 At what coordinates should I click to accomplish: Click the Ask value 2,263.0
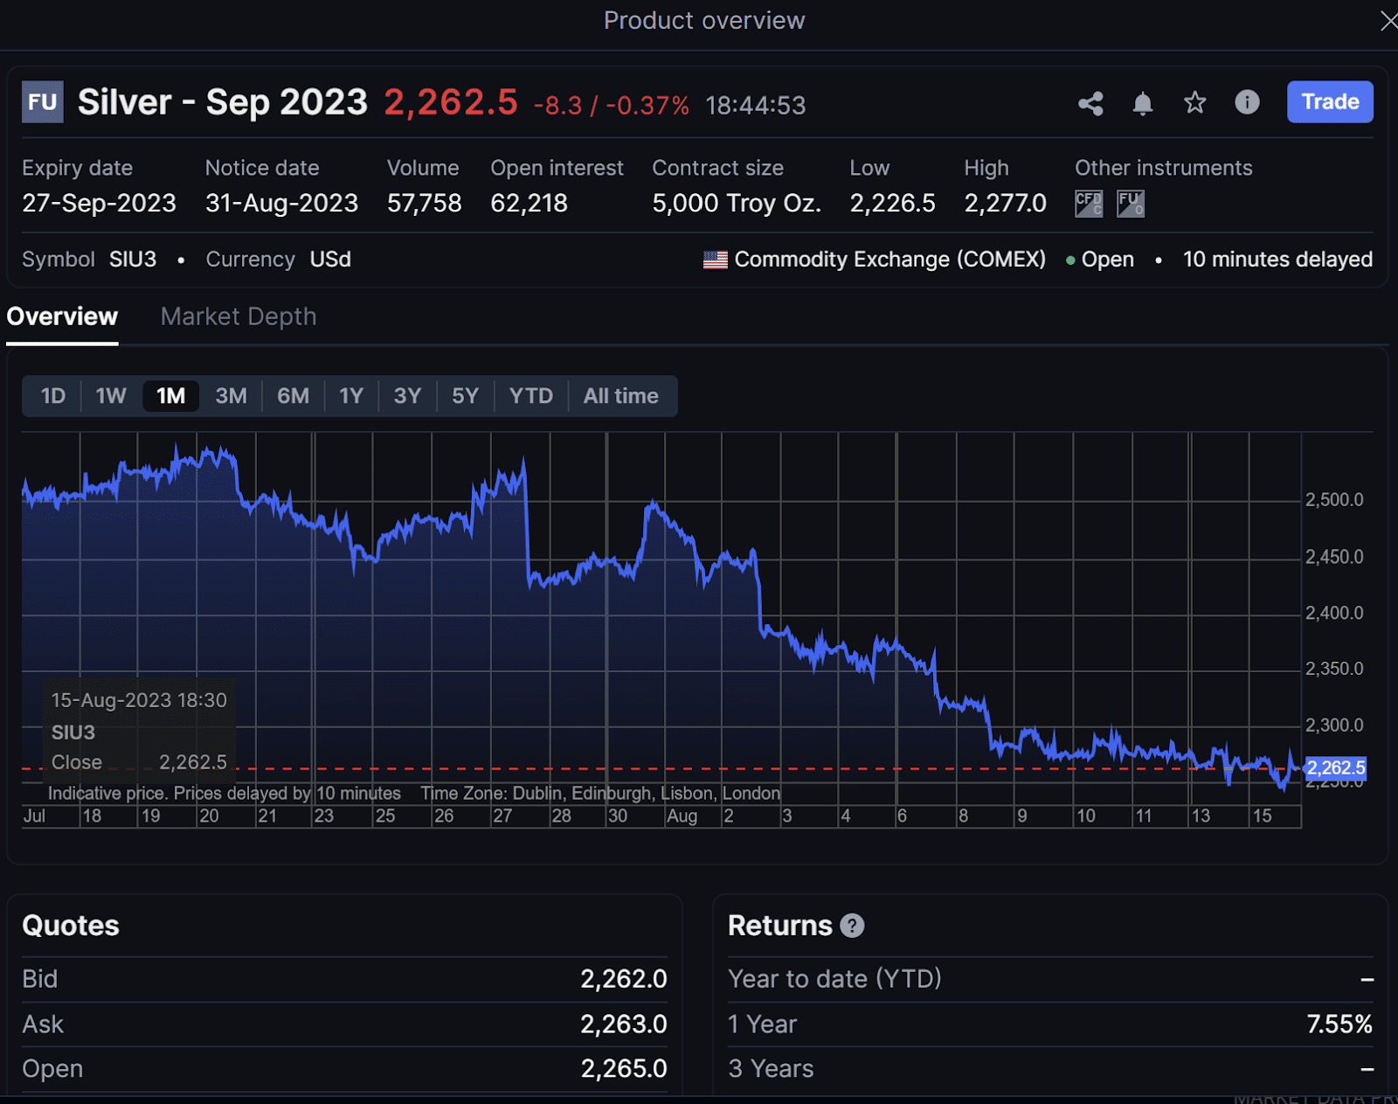[x=624, y=1024]
